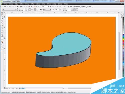125x94 pixels.
Task: Adjust the nudge offset spinner
Action: pos(60,10)
